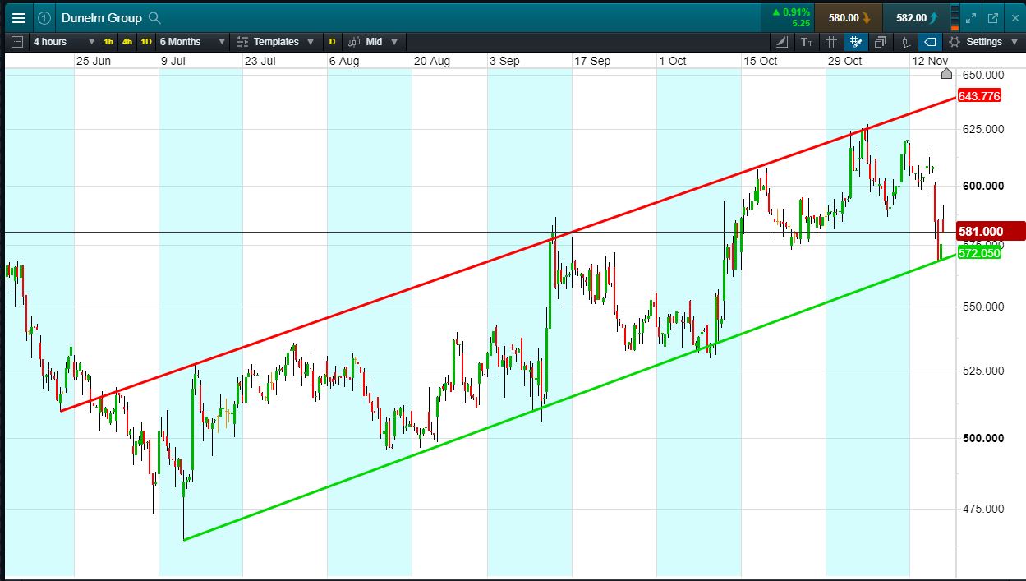This screenshot has height=581, width=1026.
Task: Open the hamburger main menu
Action: pyautogui.click(x=18, y=18)
